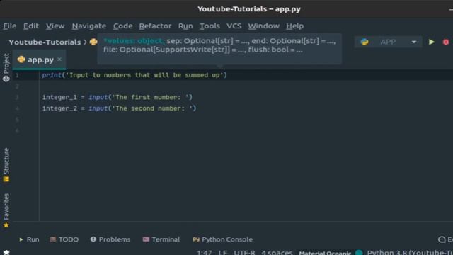Click the LF line separator indicator
This screenshot has height=255, width=453.
pos(223,252)
